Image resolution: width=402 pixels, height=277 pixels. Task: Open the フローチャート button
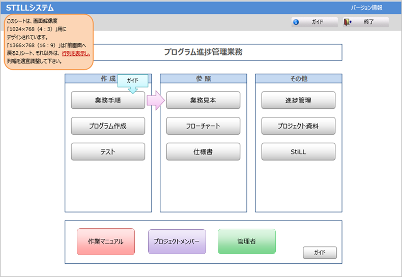(203, 126)
